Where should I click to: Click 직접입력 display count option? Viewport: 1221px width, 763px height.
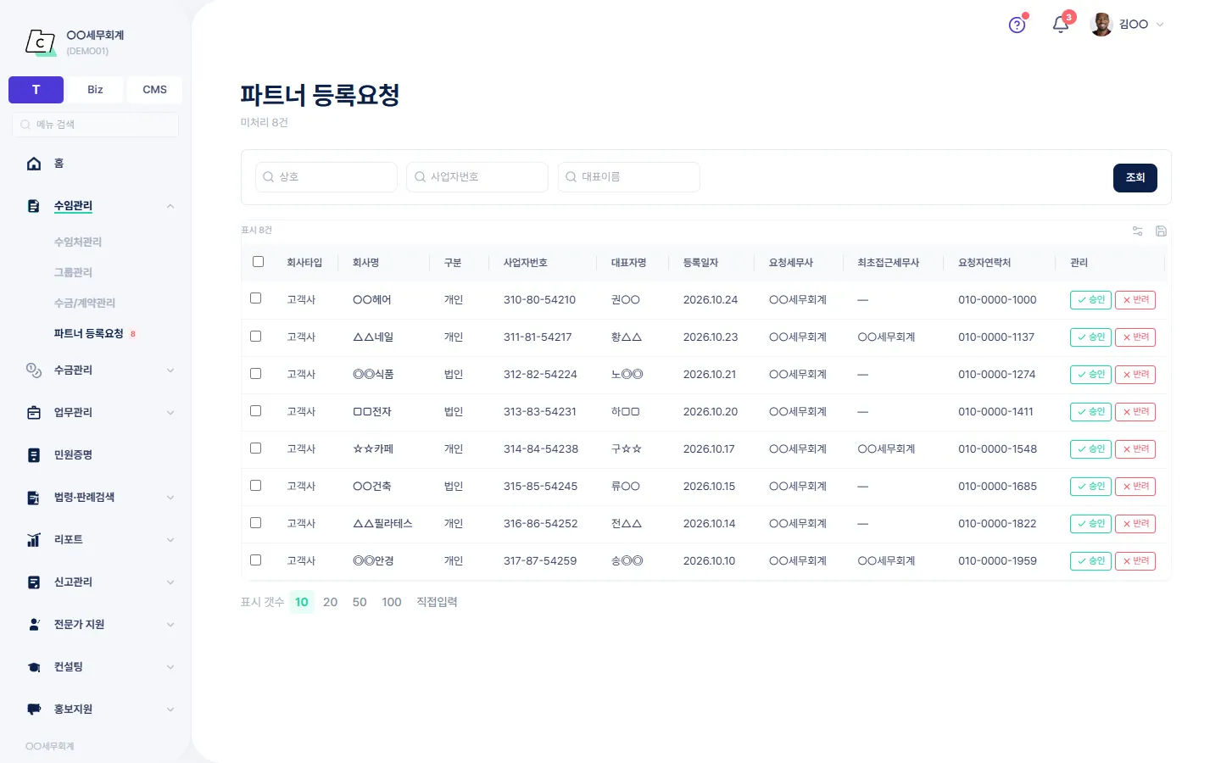[437, 602]
